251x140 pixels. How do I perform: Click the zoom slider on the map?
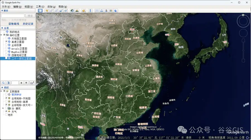coord(243,50)
